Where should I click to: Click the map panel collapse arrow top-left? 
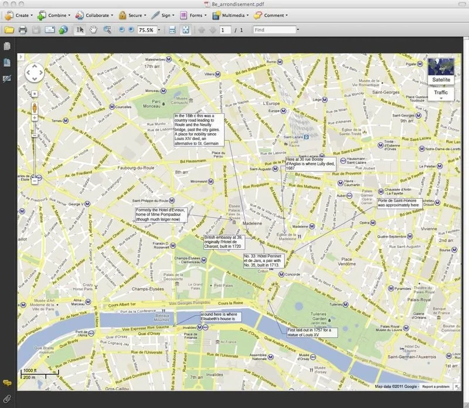click(x=21, y=57)
